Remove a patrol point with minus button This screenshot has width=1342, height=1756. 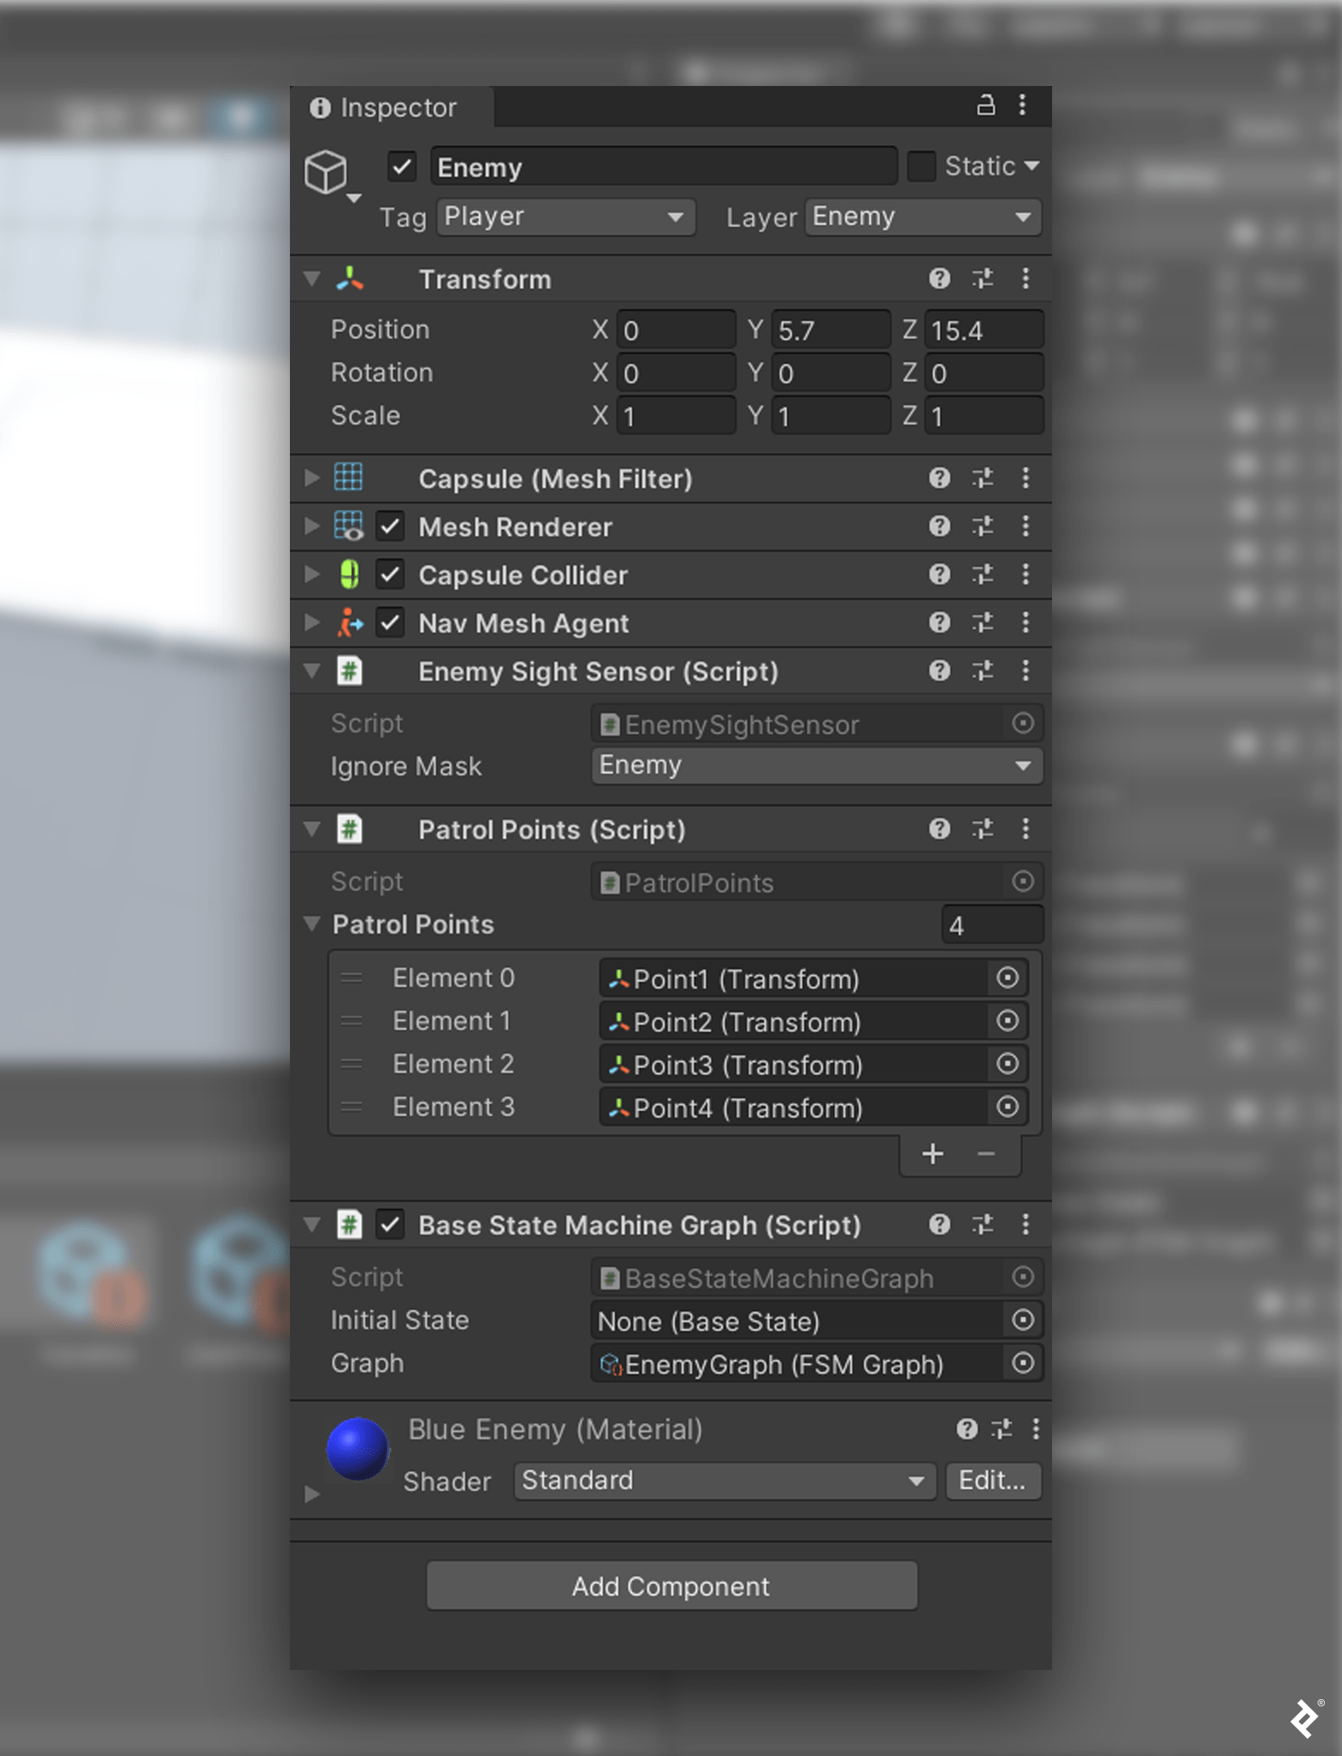point(986,1153)
